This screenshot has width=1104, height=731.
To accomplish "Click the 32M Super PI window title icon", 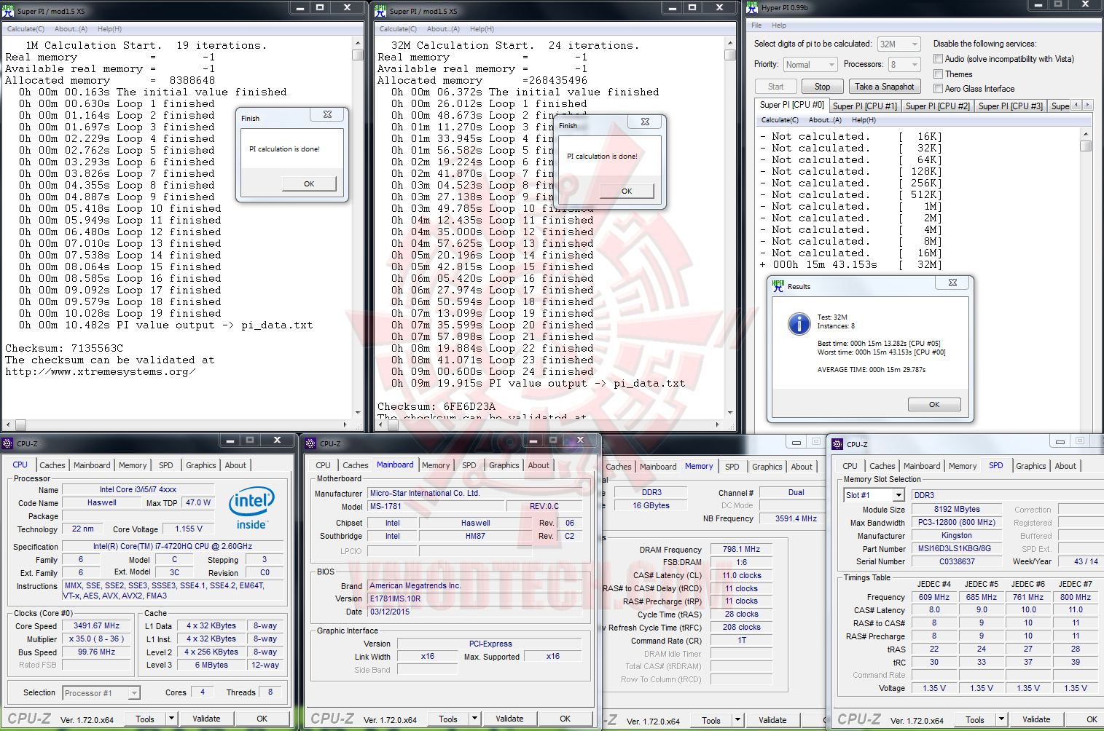I will coord(380,10).
